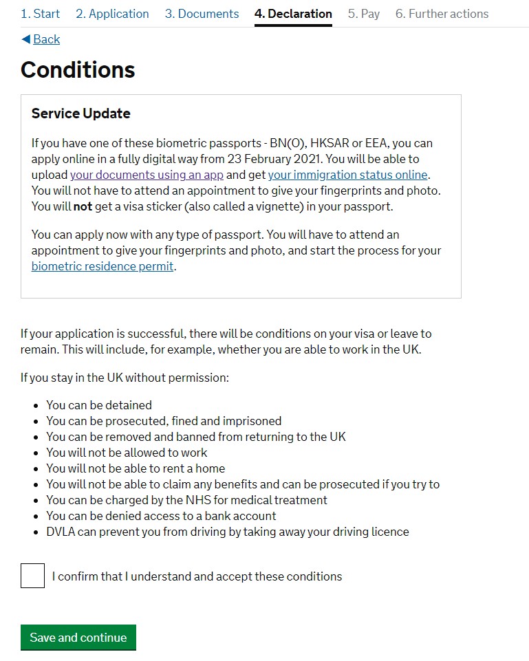Viewport: 529px width, 661px height.
Task: Click the NHS medical treatment bullet
Action: coord(186,500)
